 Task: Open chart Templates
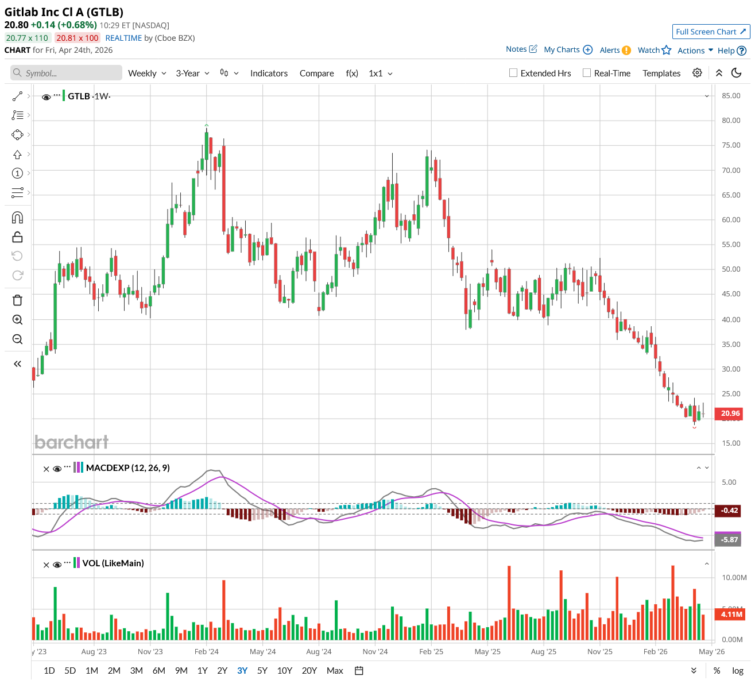coord(661,73)
